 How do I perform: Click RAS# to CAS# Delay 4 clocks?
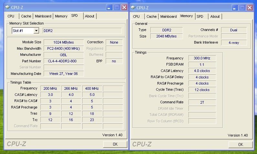pos(202,77)
